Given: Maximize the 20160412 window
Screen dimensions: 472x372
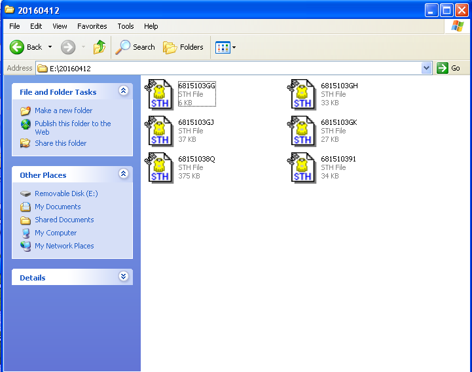Looking at the screenshot, I should (x=446, y=10).
